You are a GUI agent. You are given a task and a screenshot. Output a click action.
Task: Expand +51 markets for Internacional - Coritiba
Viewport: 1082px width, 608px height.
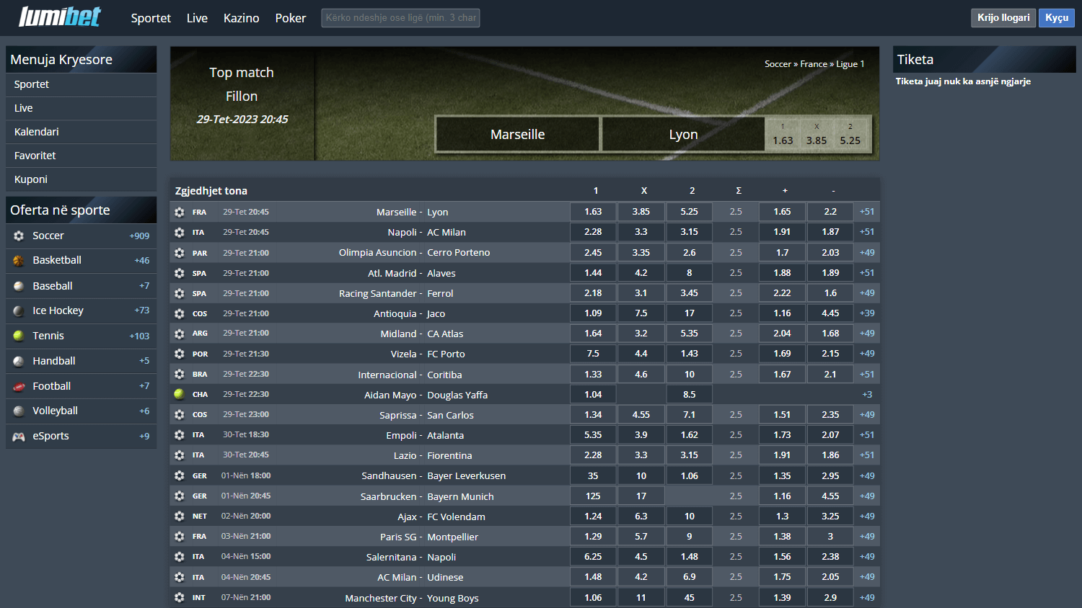tap(867, 375)
